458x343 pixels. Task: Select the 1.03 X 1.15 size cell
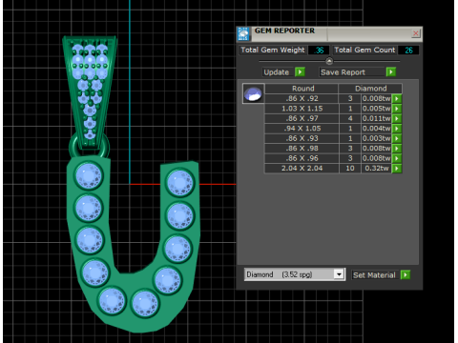click(302, 109)
